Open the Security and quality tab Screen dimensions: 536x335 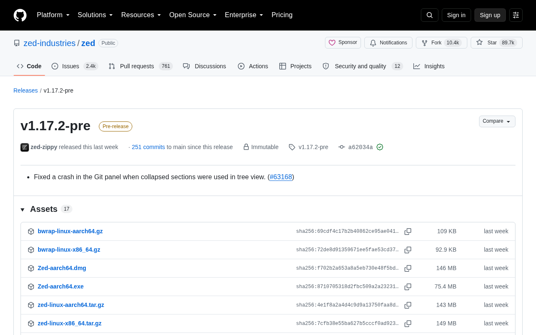point(363,66)
